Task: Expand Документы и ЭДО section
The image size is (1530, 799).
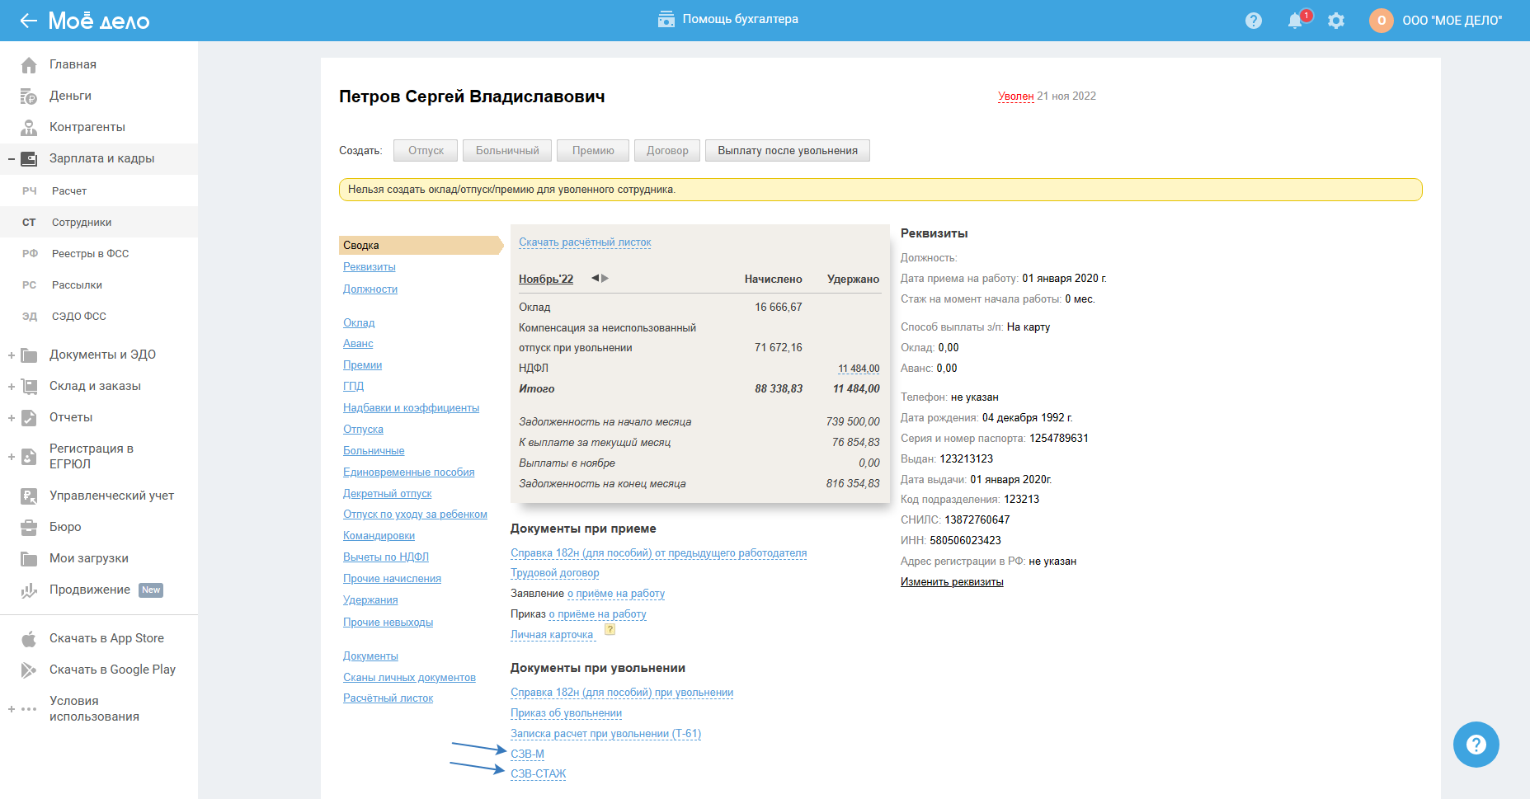Action: [x=12, y=355]
